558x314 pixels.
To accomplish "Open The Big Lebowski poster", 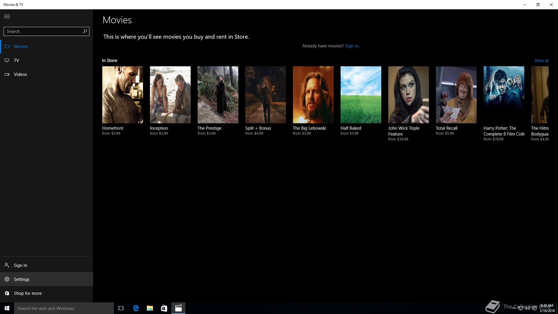I will 313,95.
